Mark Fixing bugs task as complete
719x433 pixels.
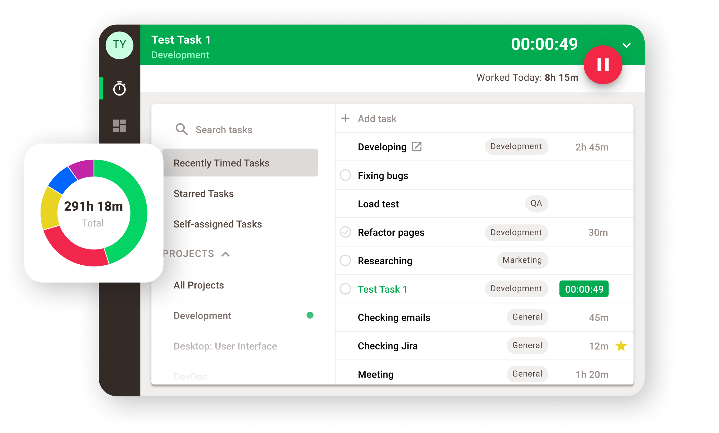click(345, 175)
